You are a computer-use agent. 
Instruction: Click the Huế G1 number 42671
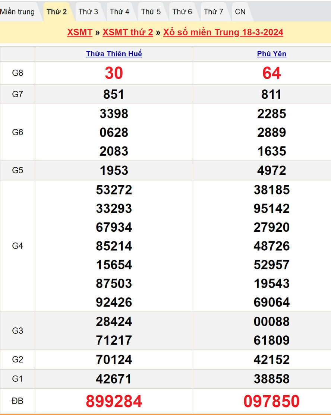tap(114, 379)
